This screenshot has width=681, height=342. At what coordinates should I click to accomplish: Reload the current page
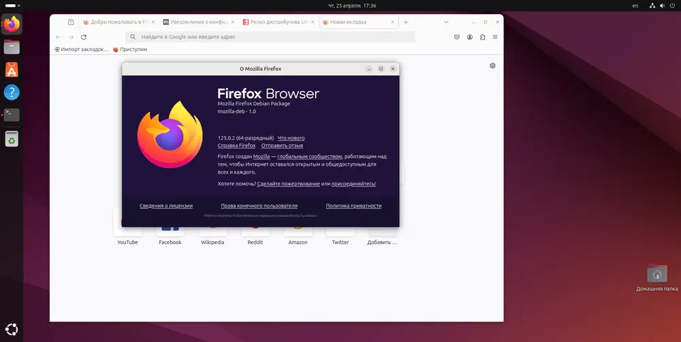pos(84,37)
